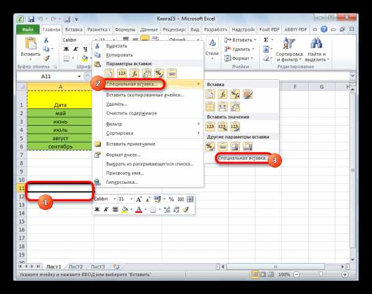This screenshot has height=294, width=372.
Task: Click Специальная вставка... at the bottom of submenu
Action: pyautogui.click(x=244, y=158)
